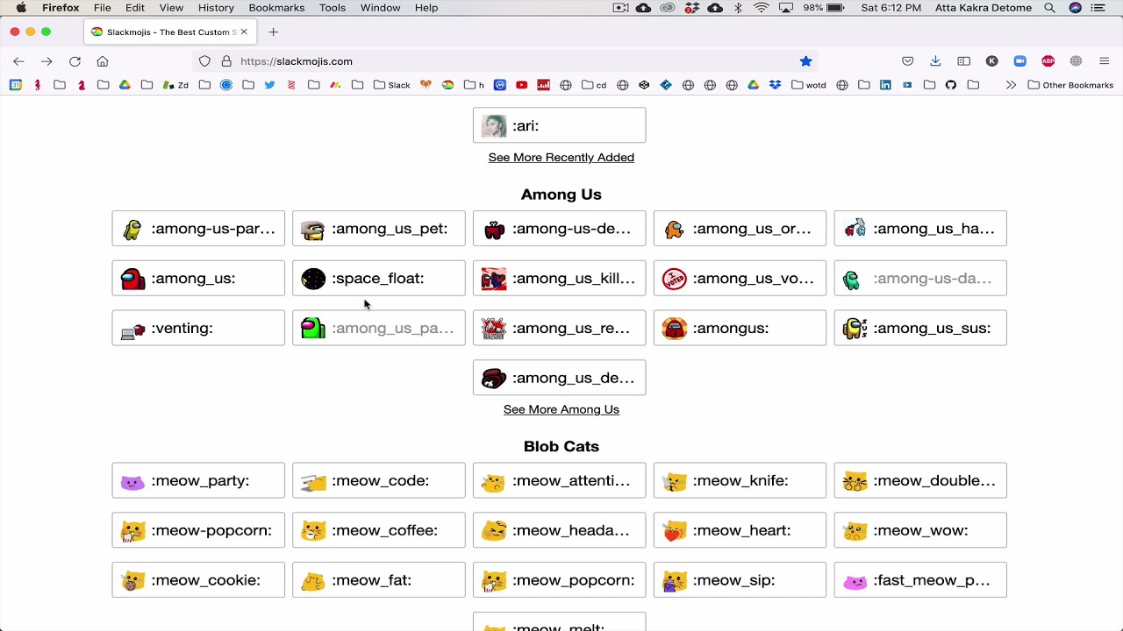The height and width of the screenshot is (631, 1123).
Task: Open macOS Spotlight search
Action: click(x=1050, y=8)
